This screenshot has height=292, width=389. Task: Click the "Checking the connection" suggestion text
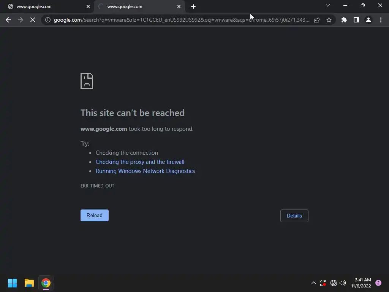[x=127, y=153]
